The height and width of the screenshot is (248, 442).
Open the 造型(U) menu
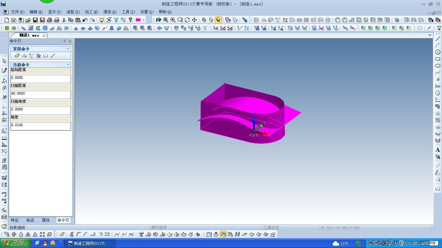73,12
